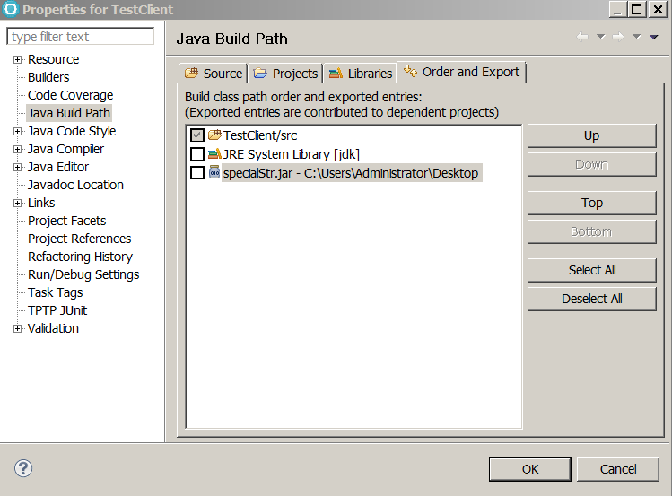Switch to the Projects tab
This screenshot has height=496, width=672.
coord(285,74)
